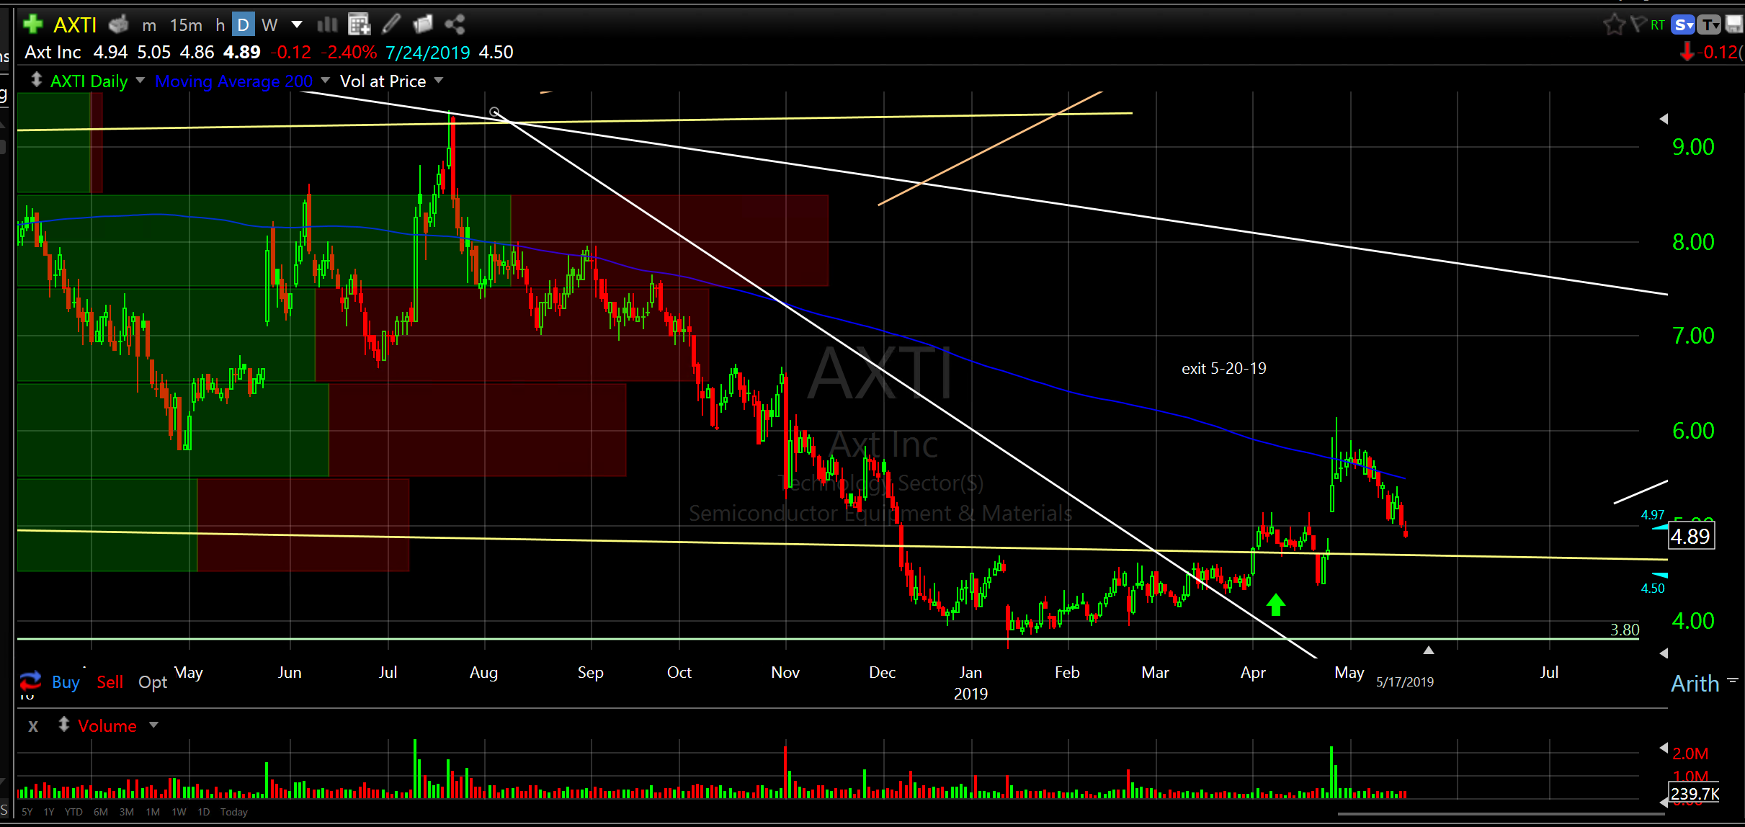Select the hourly (h) timeframe
This screenshot has height=827, width=1745.
click(x=220, y=25)
